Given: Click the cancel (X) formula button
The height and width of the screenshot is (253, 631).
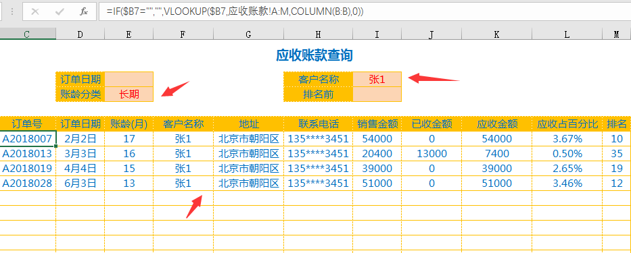Looking at the screenshot, I should click(35, 11).
